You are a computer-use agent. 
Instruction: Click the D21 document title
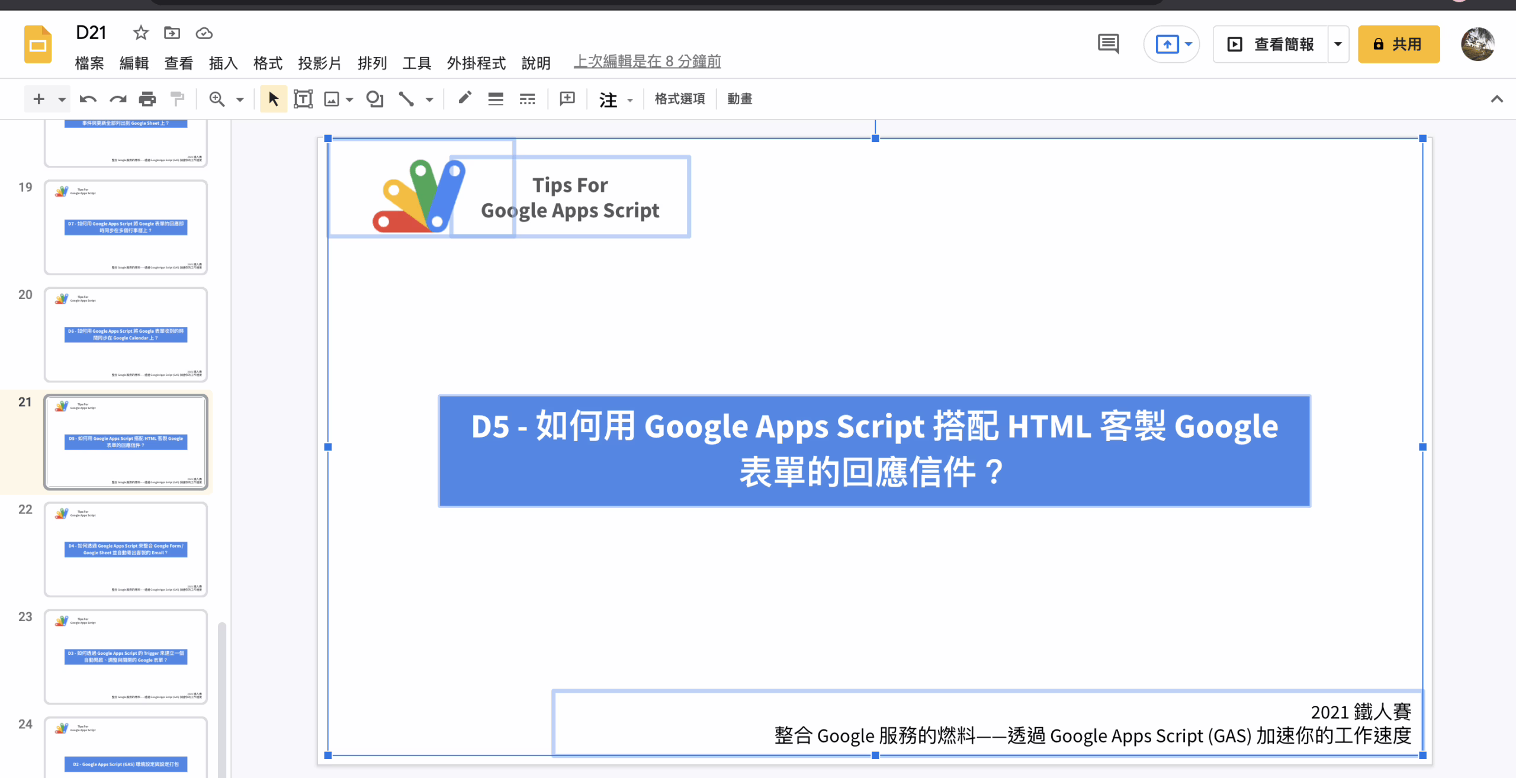[x=91, y=33]
